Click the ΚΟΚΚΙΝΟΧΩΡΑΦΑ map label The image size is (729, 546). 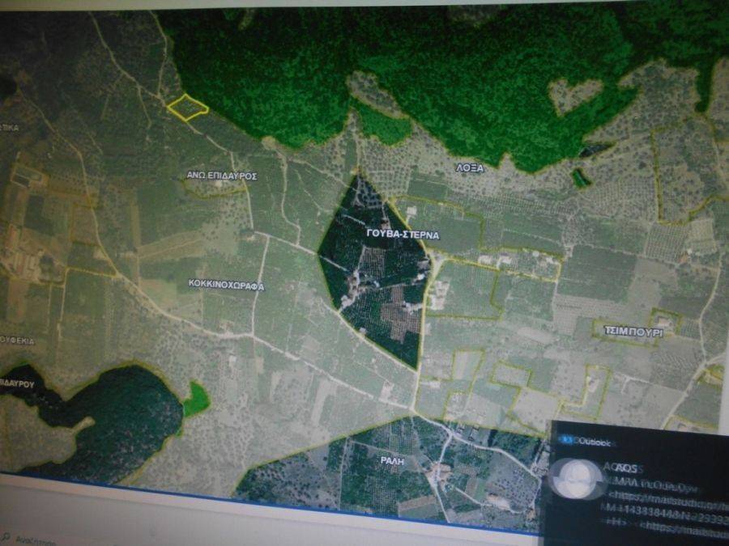pos(226,286)
